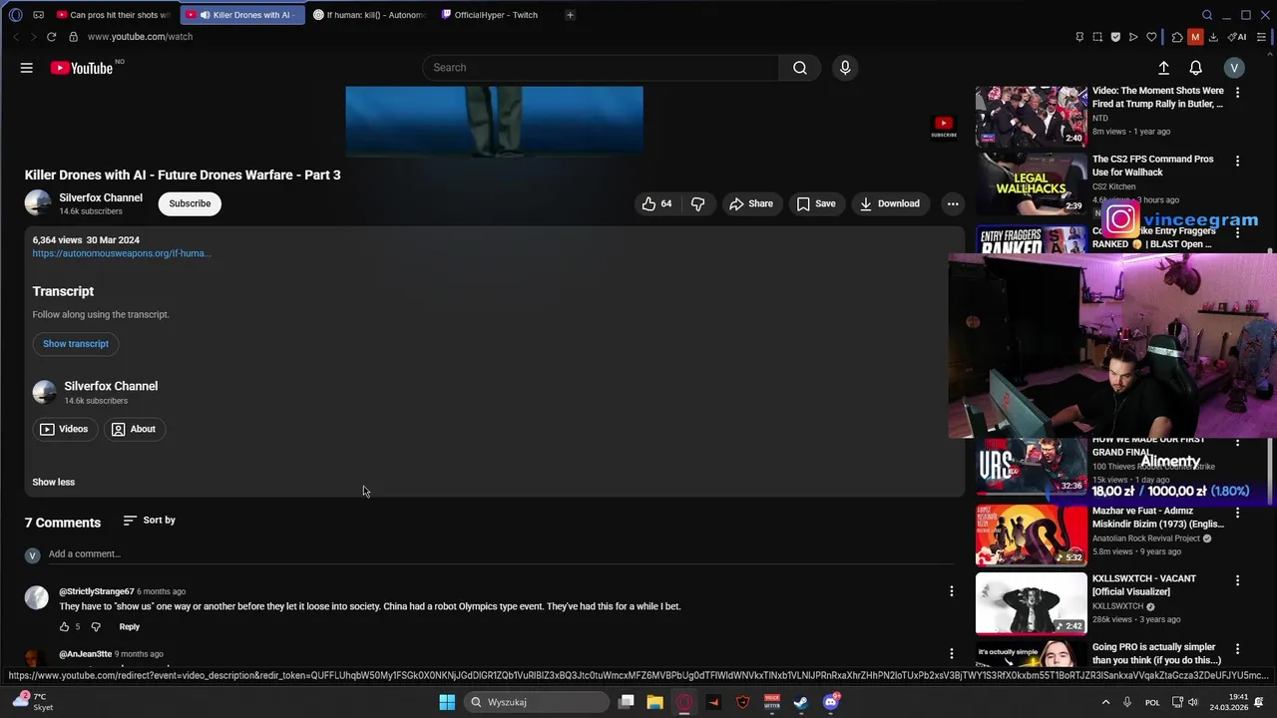The width and height of the screenshot is (1277, 718).
Task: Open options for Mazhar ve Fuat video
Action: [x=1237, y=513]
